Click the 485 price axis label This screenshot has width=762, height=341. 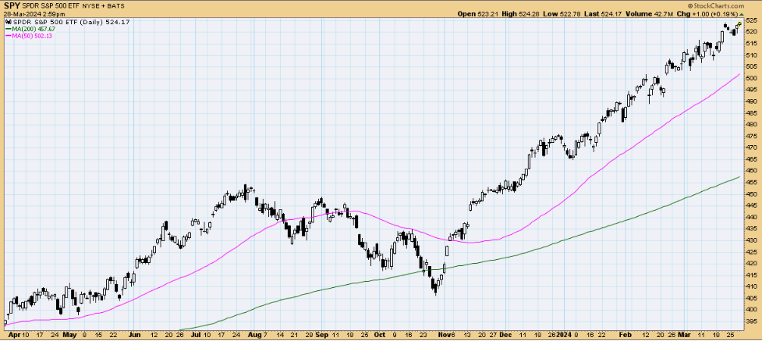[x=750, y=113]
